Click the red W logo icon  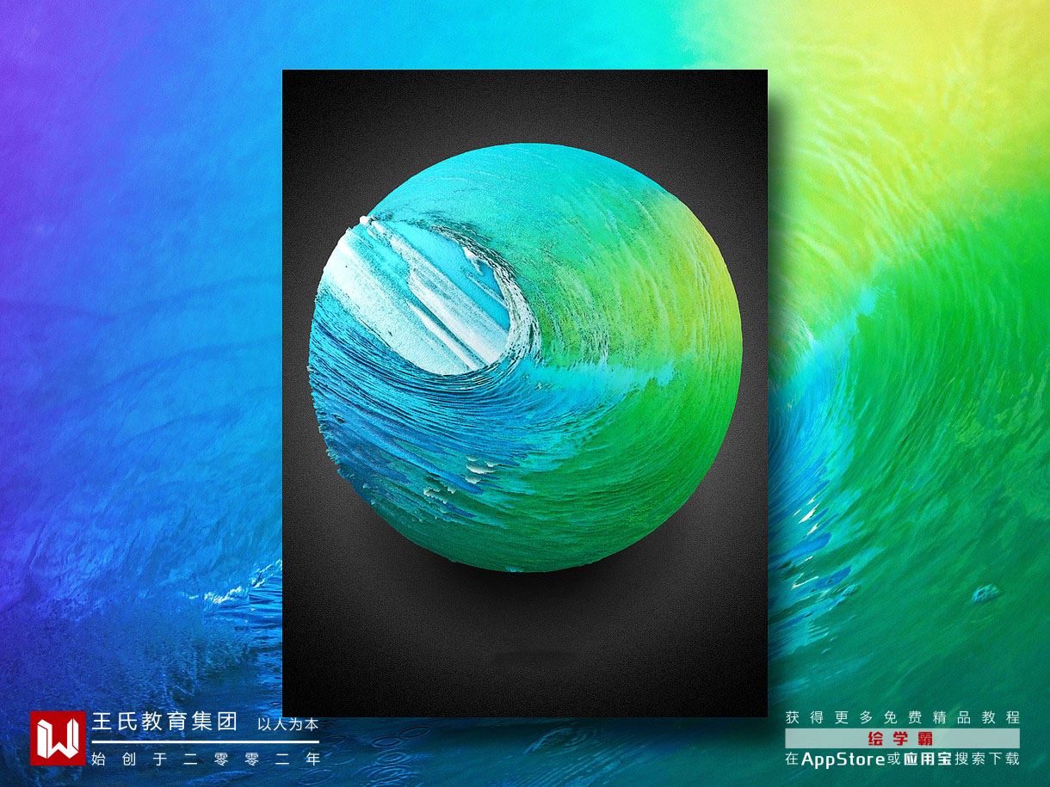pyautogui.click(x=58, y=738)
